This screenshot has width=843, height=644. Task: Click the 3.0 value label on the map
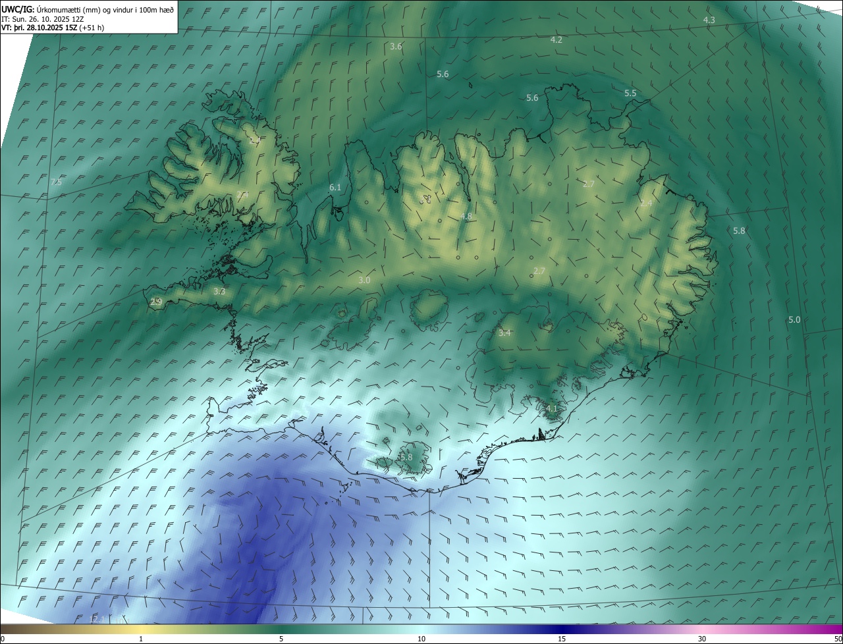tap(364, 281)
